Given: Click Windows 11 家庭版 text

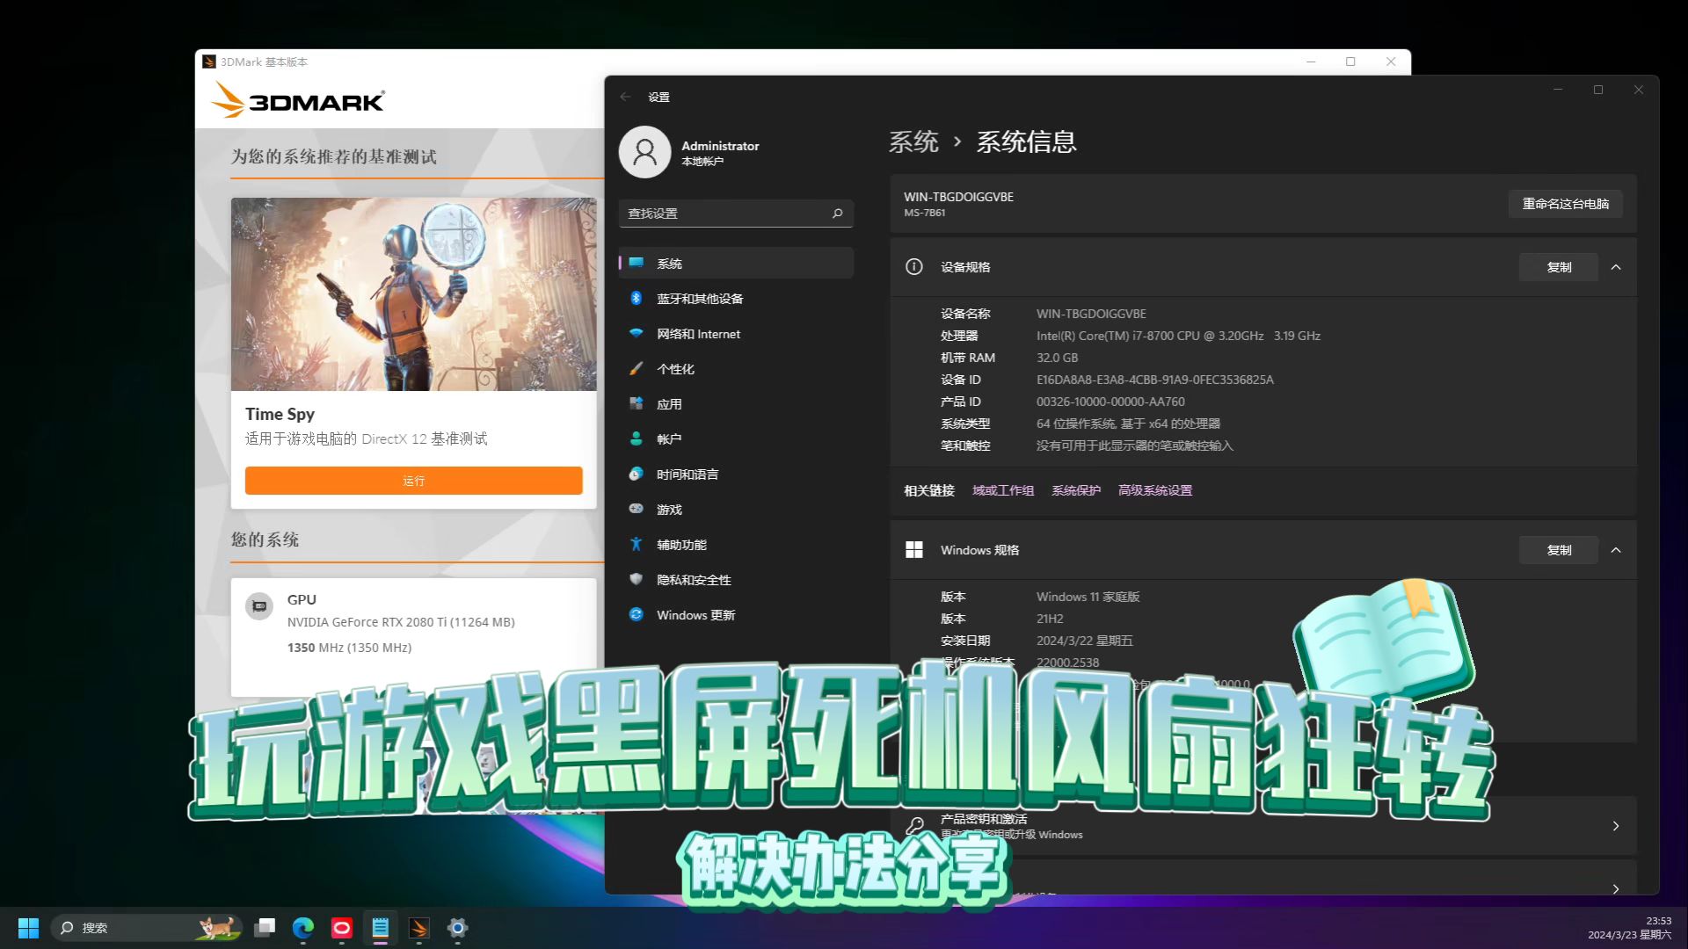Looking at the screenshot, I should coord(1088,597).
